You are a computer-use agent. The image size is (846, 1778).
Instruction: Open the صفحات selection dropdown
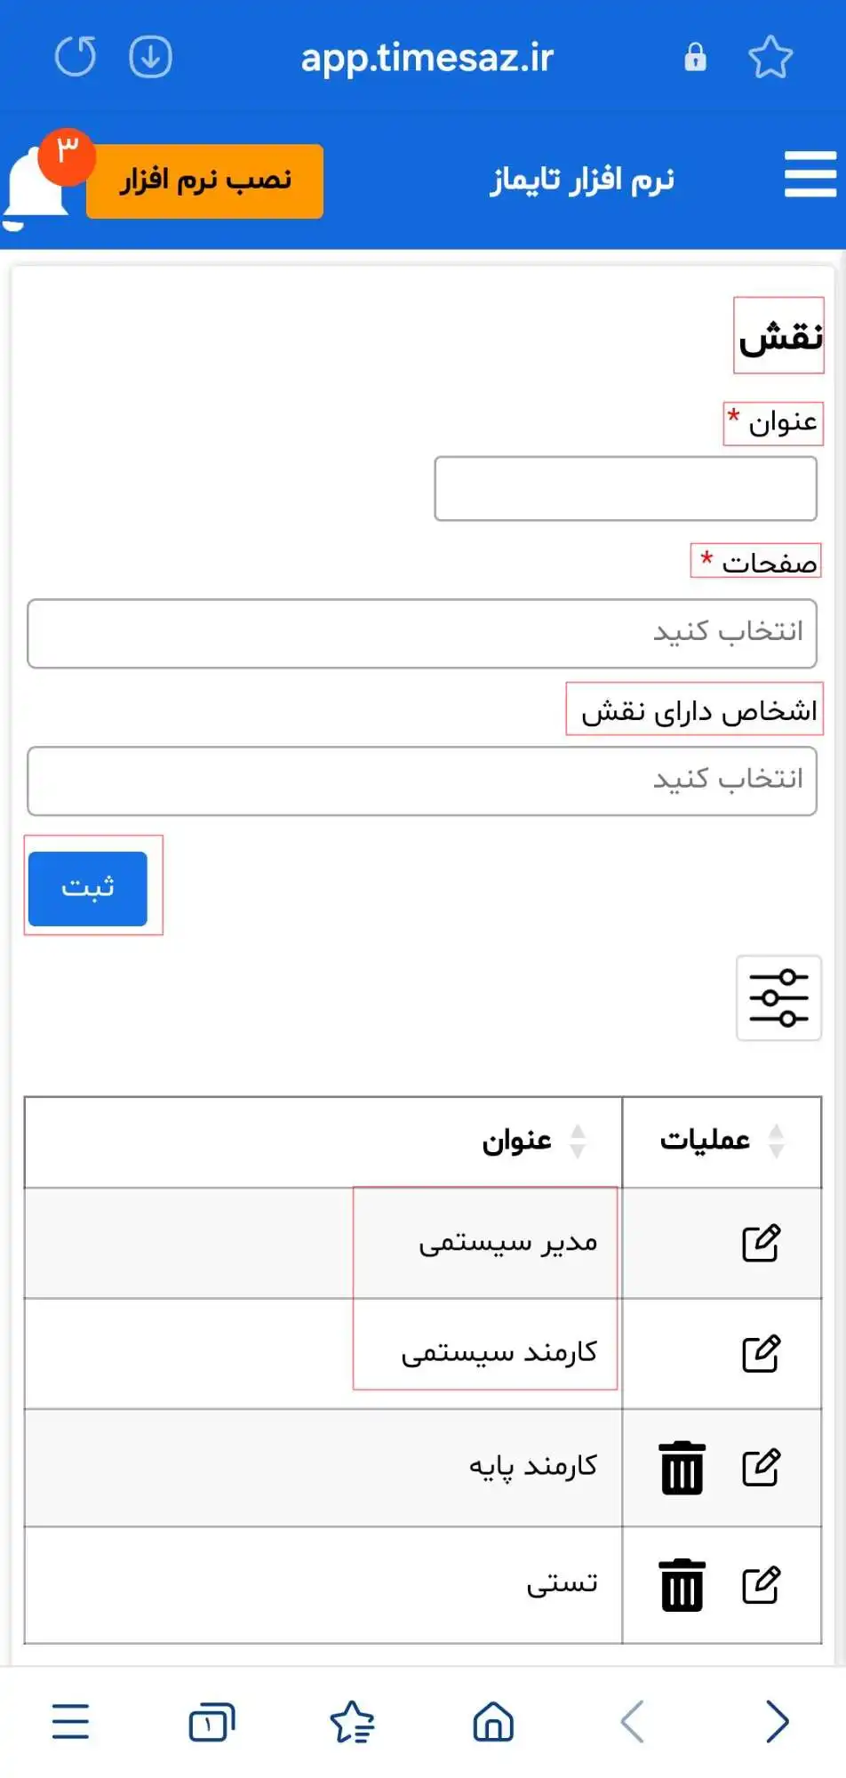pos(422,633)
